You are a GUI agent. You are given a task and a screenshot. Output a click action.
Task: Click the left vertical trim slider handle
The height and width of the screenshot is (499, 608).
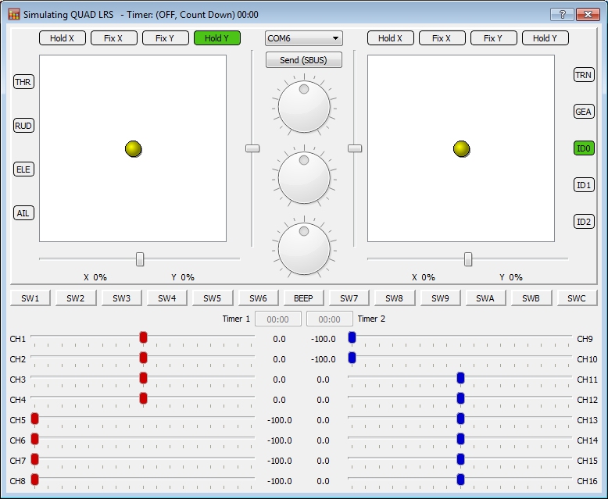tap(252, 148)
